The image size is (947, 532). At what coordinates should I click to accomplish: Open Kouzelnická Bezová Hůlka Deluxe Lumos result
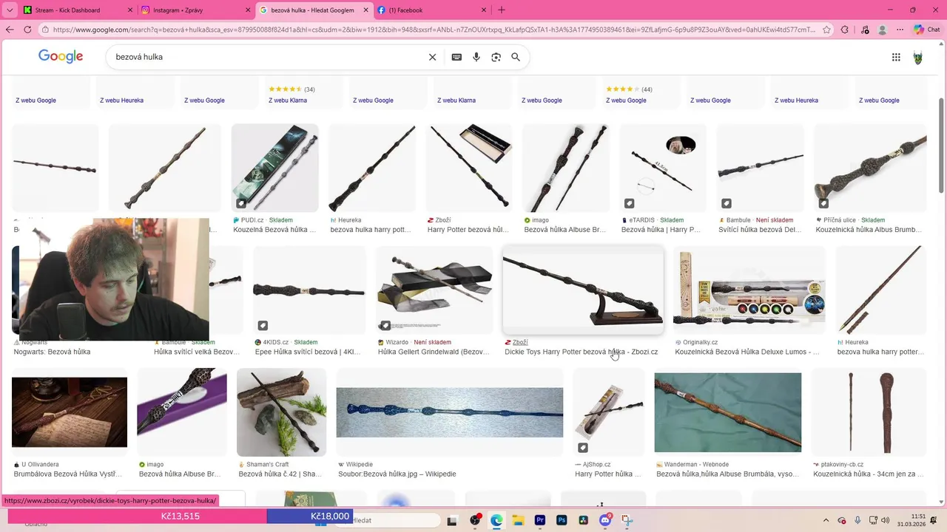(x=747, y=352)
